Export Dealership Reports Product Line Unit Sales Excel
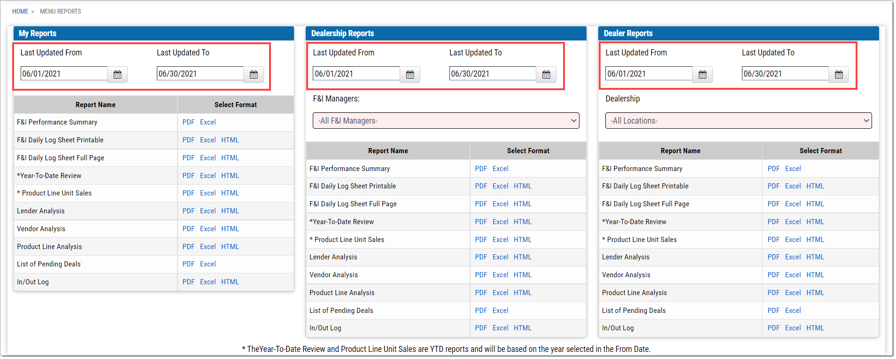This screenshot has width=896, height=359. [501, 240]
